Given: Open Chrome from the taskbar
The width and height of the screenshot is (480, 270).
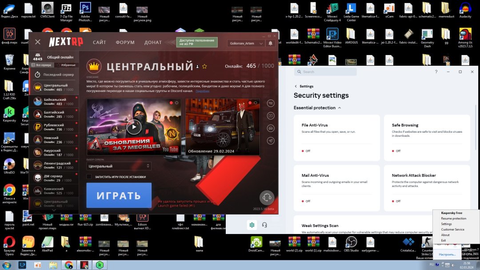Looking at the screenshot, I should click(68, 265).
